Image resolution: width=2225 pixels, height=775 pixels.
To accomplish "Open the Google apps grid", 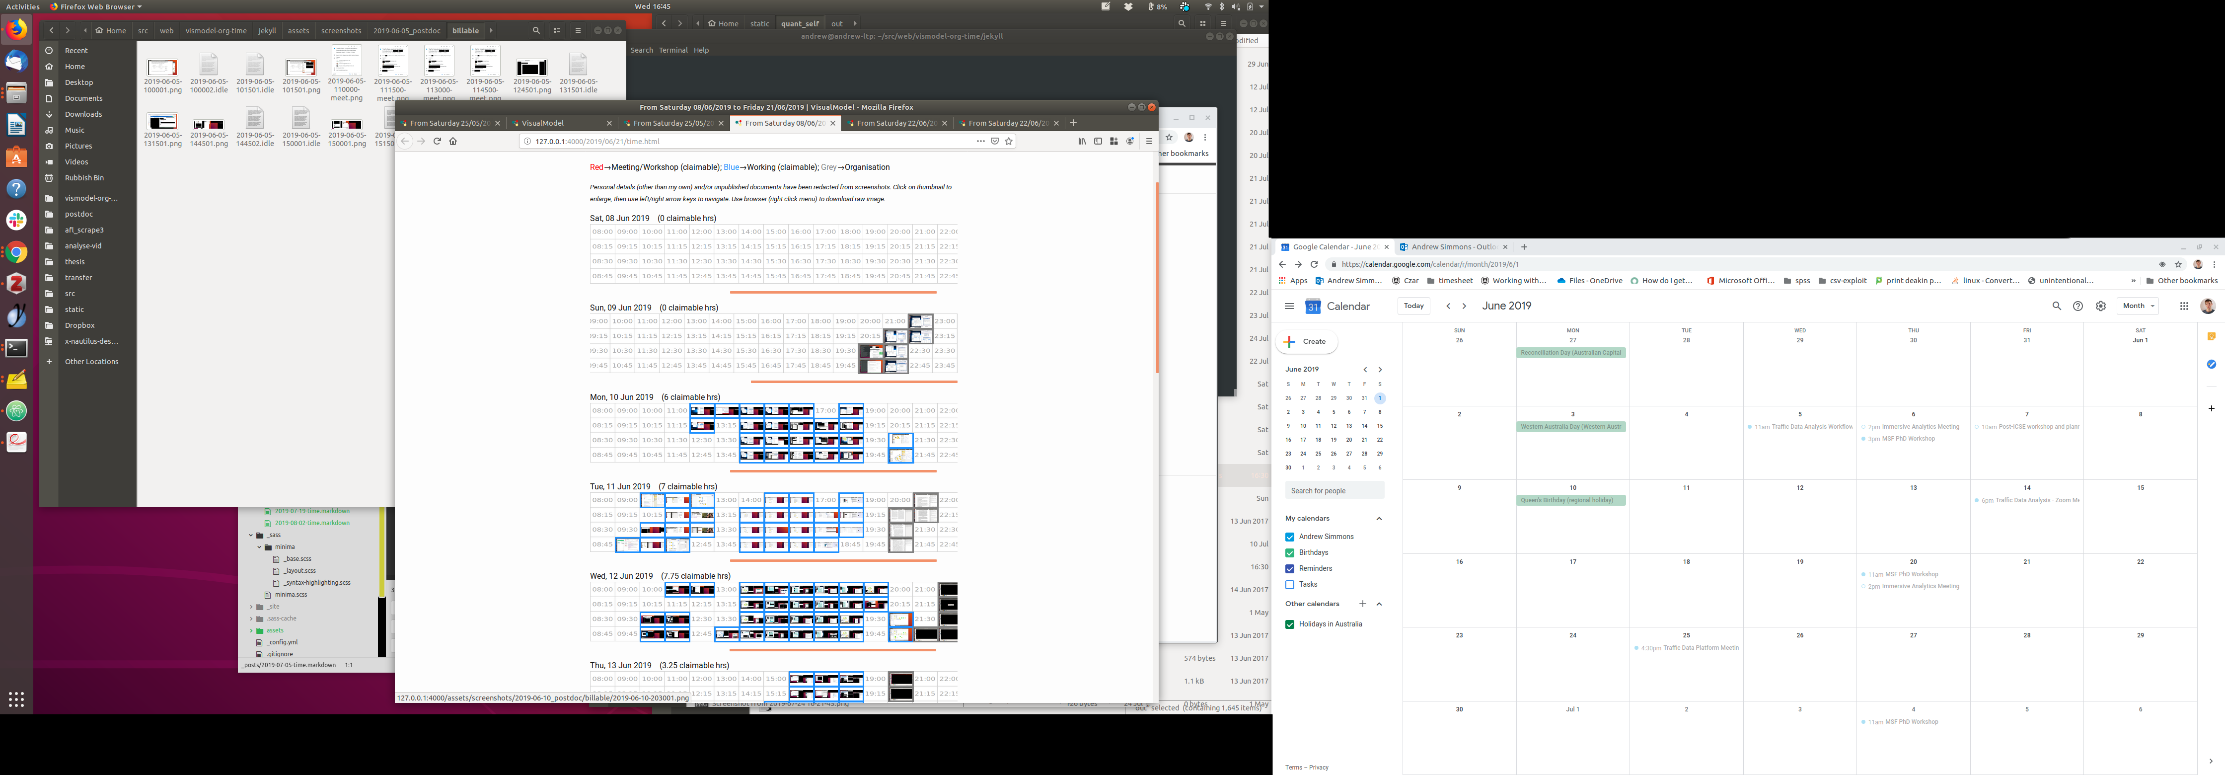I will tap(2184, 306).
